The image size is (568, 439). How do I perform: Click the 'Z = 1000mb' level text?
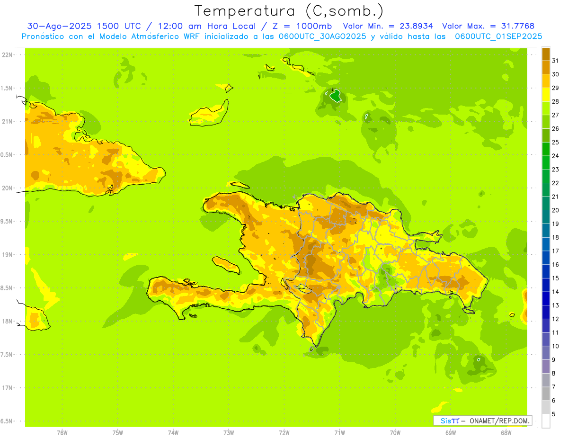[302, 26]
